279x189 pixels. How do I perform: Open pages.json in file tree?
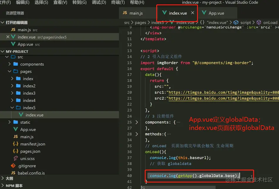59,151
